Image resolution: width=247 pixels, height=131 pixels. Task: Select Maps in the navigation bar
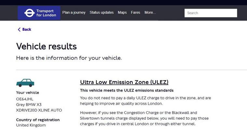122,13
